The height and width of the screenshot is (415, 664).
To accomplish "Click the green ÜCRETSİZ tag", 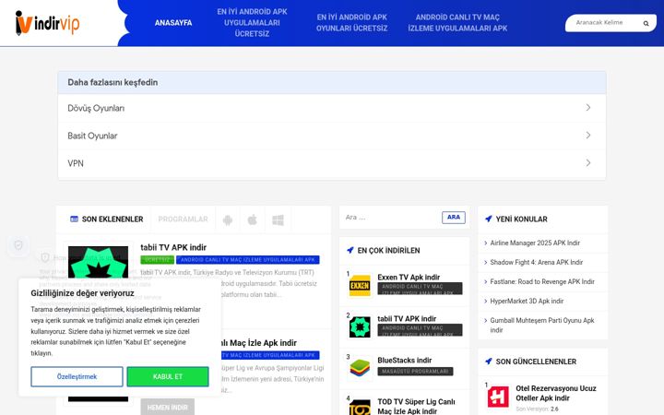I will coord(157,259).
